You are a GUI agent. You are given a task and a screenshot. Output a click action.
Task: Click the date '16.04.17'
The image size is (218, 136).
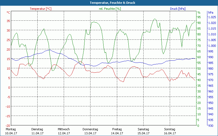[170, 133]
